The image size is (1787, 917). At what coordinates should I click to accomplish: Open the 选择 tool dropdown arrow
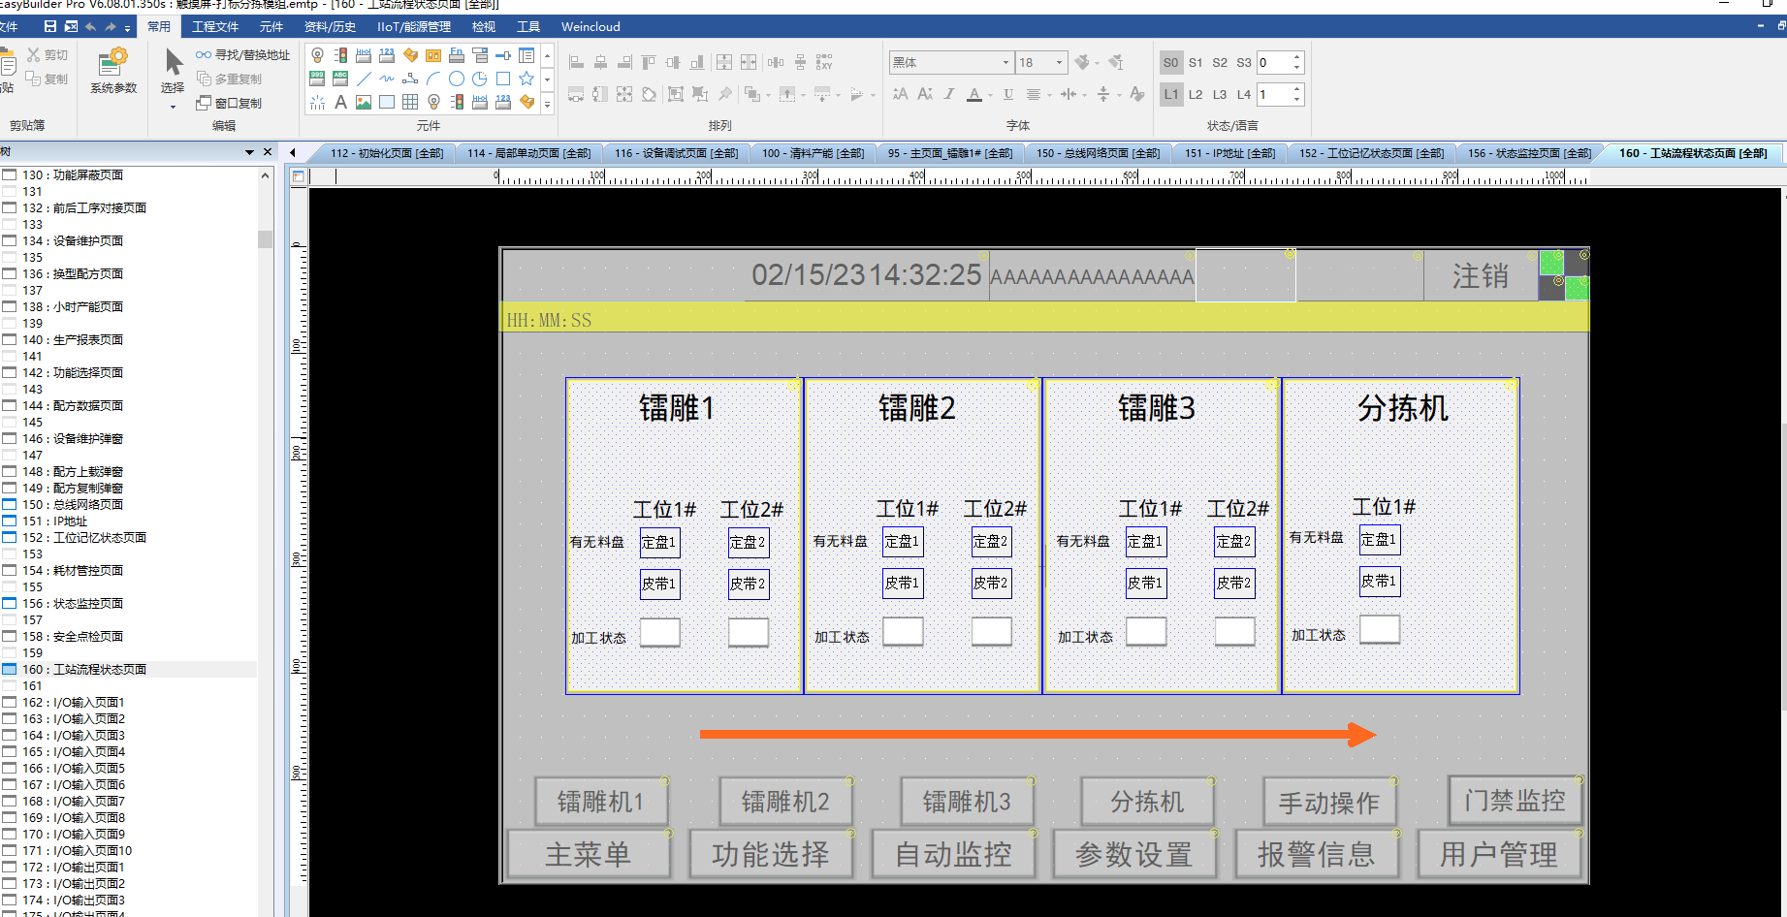pos(173,106)
